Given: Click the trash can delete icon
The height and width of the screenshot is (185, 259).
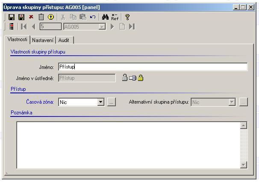Looking at the screenshot, I should coord(41,17).
